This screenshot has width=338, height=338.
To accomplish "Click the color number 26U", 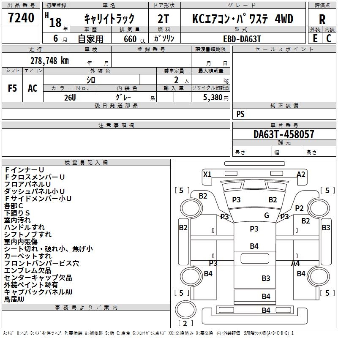I will pyautogui.click(x=70, y=97).
